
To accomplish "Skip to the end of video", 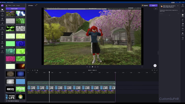I will tap(98, 67).
